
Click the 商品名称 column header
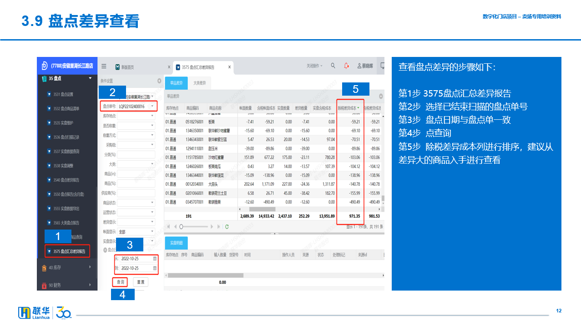coord(215,108)
